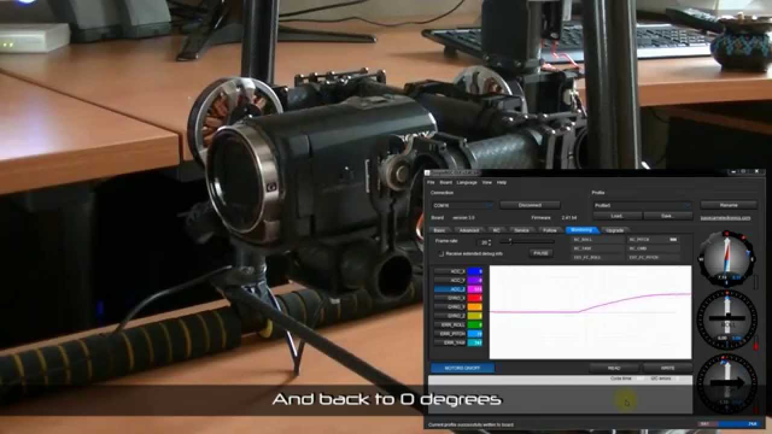Open the Help menu
The image size is (772, 434).
click(x=501, y=182)
